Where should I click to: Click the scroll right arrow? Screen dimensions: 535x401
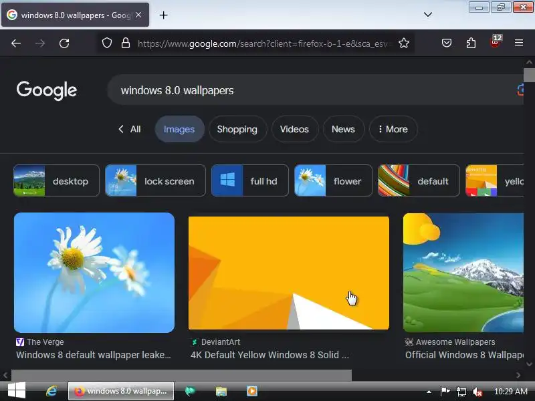(518, 375)
